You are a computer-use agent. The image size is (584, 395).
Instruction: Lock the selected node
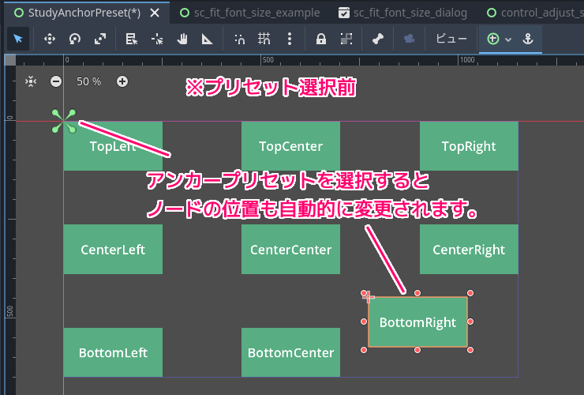tap(321, 39)
